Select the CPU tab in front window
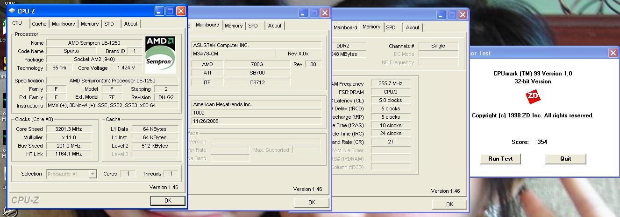This screenshot has height=217, width=620. 17,23
